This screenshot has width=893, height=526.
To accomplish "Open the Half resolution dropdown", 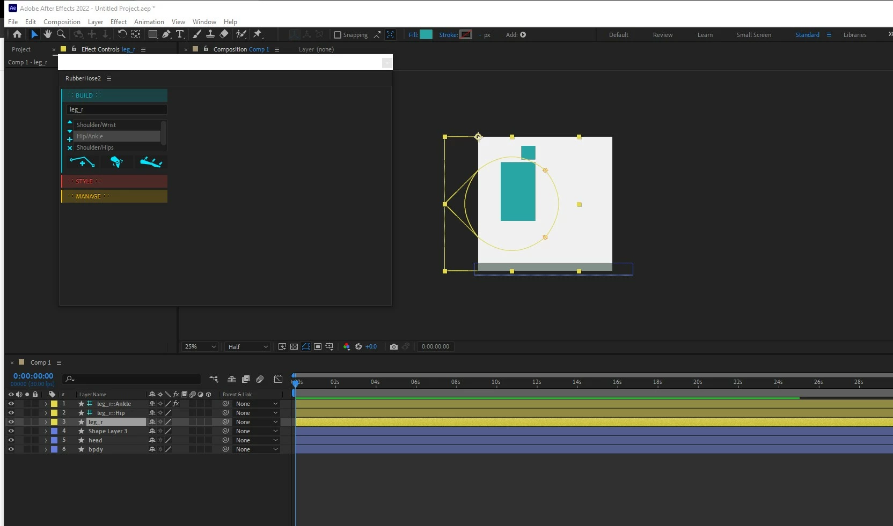I will [247, 347].
